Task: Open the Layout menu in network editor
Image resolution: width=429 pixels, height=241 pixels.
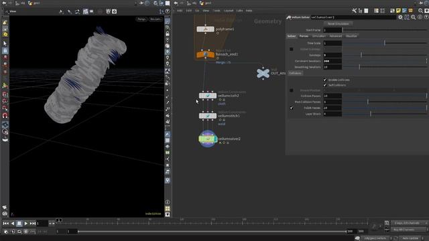Action: click(229, 11)
